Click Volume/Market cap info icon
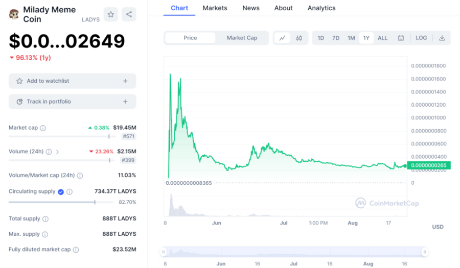Screen dimensions: 460x268 tap(80, 176)
